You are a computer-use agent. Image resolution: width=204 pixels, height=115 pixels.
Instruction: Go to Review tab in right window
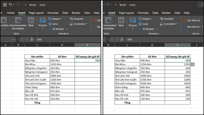(x=166, y=13)
